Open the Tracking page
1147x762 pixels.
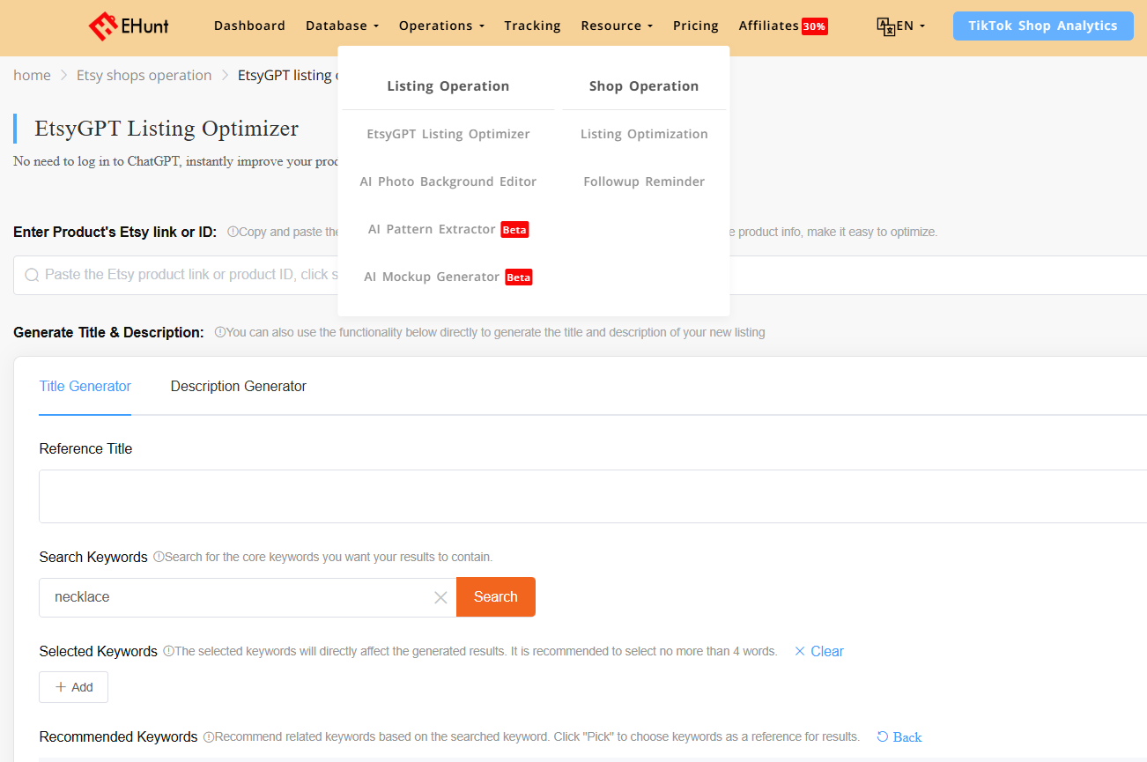click(x=532, y=26)
